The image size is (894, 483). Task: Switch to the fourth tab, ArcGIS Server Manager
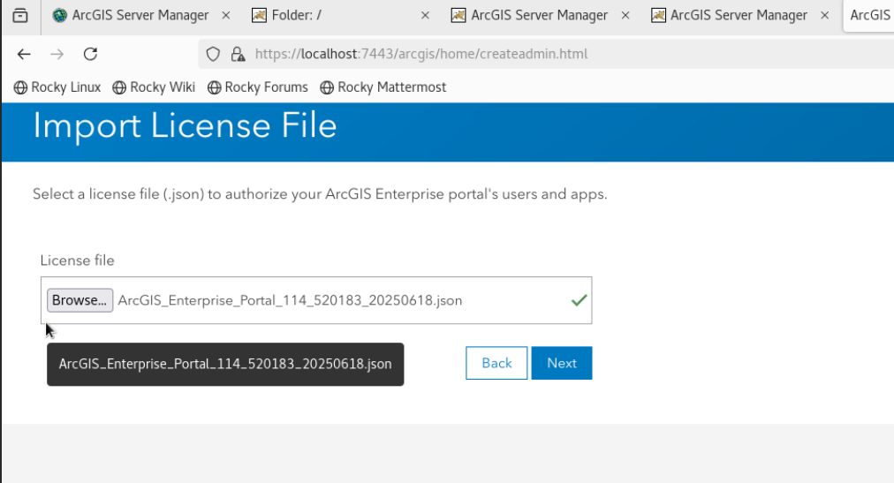[x=730, y=15]
